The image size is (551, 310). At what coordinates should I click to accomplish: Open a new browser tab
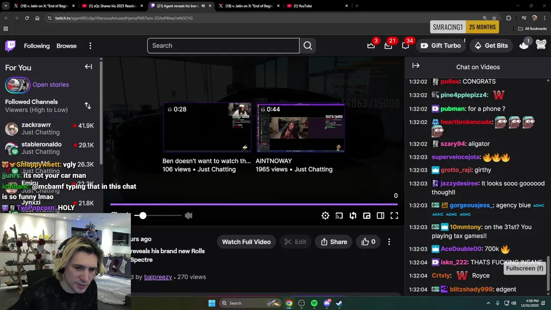tap(357, 6)
